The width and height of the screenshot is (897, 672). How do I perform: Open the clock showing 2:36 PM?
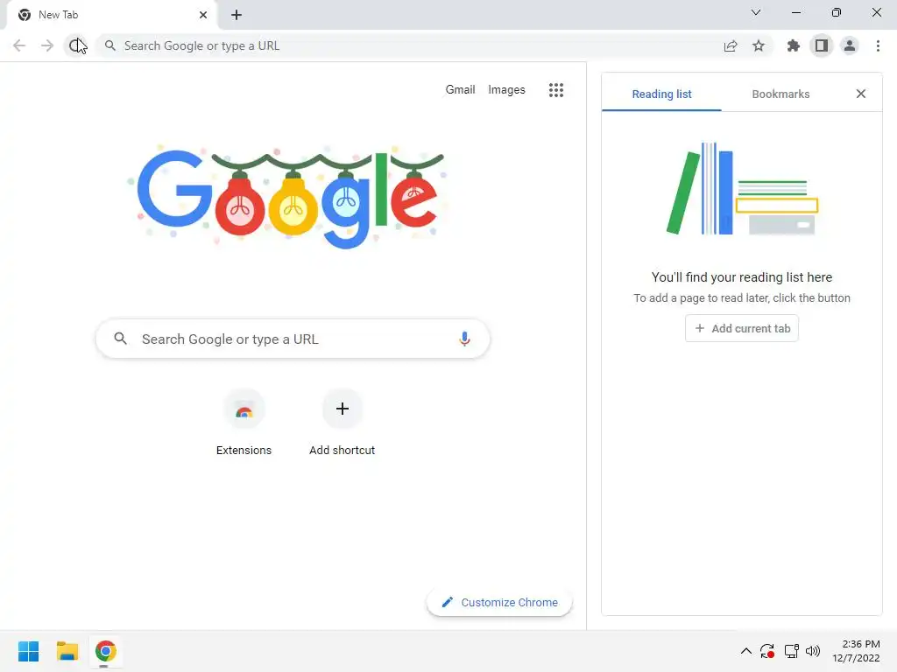856,651
